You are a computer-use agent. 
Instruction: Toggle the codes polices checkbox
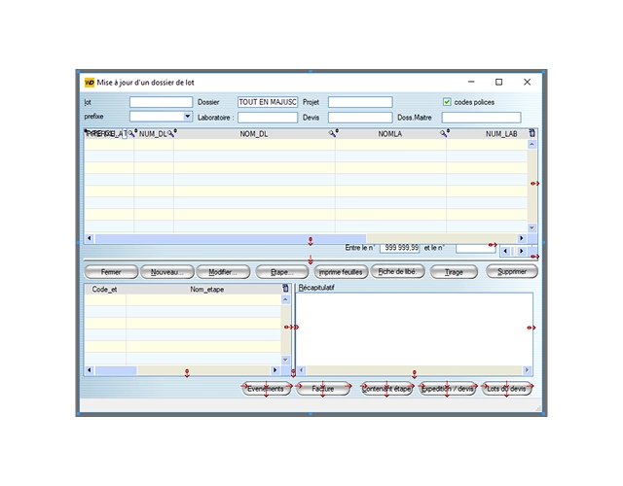click(448, 102)
